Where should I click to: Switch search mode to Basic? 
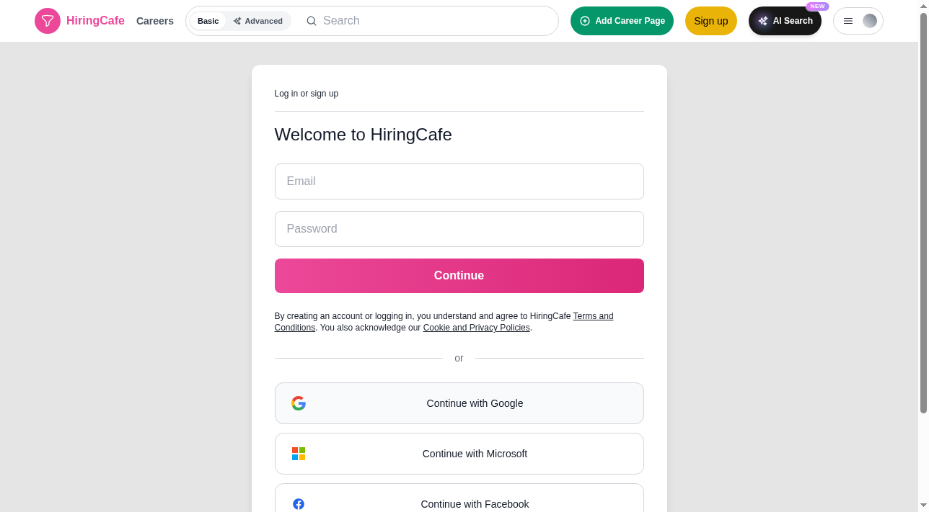pos(208,21)
